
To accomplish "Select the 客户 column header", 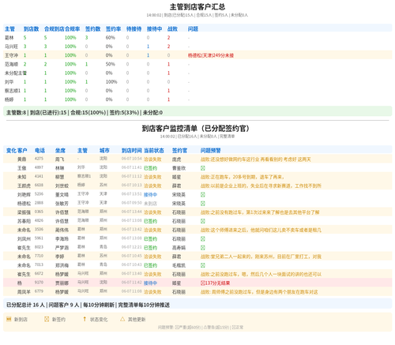I will point(22,151).
